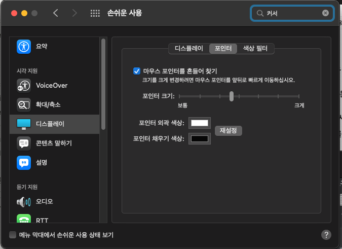The width and height of the screenshot is (342, 249).
Task: Select the 오디오 sidebar label
Action: [x=45, y=201]
